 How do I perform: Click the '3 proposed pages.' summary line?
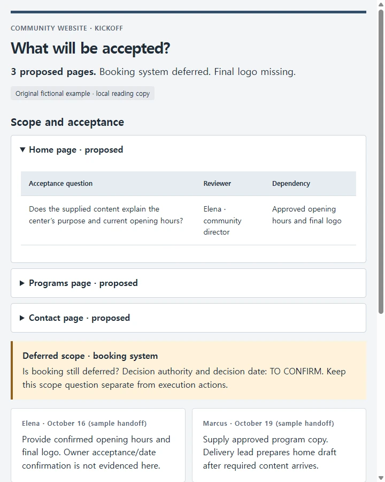[153, 72]
